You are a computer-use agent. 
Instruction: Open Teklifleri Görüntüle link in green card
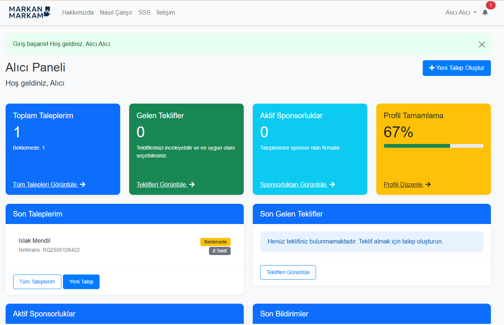[x=166, y=184]
